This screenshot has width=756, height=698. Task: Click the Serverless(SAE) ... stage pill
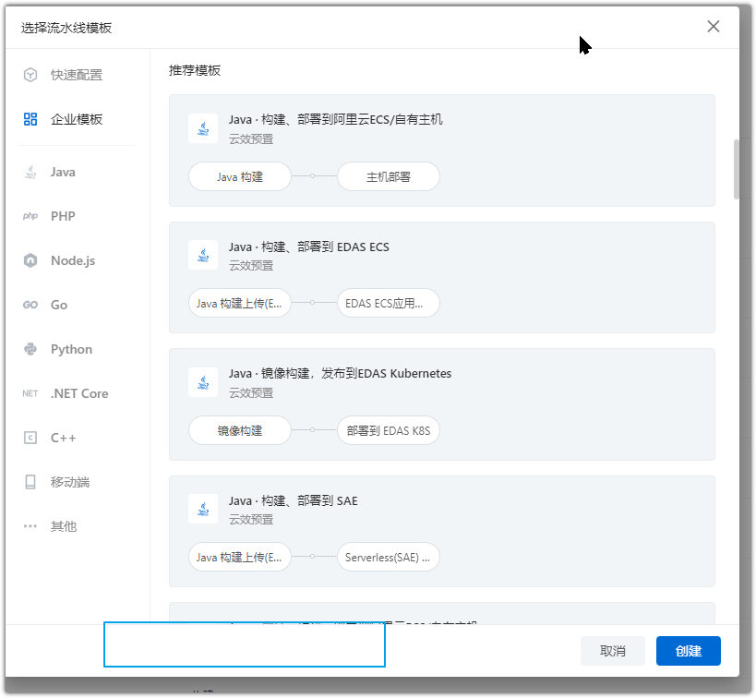pyautogui.click(x=389, y=557)
